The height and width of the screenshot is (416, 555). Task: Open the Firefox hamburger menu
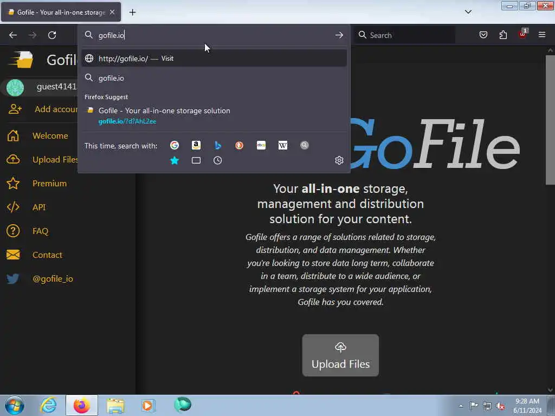pos(542,35)
